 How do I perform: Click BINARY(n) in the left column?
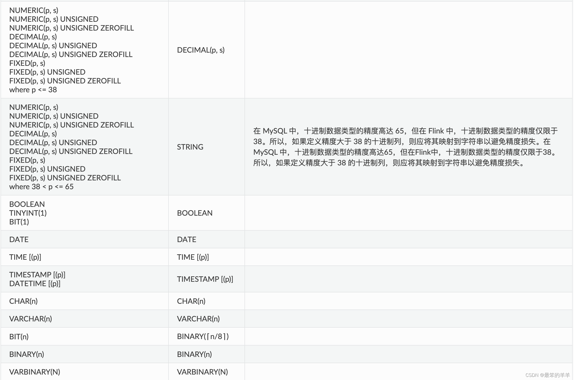(26, 354)
